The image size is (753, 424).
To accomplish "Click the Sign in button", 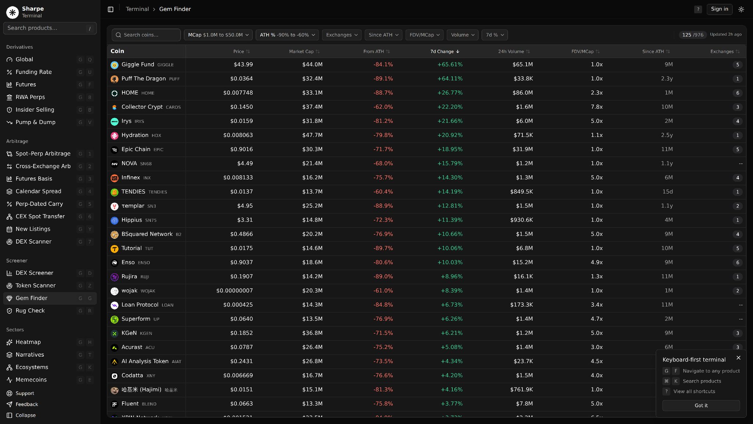I will point(720,9).
